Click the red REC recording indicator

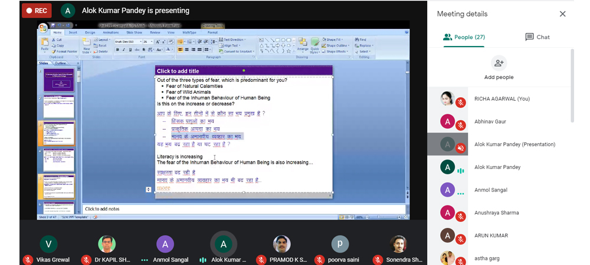pos(37,11)
